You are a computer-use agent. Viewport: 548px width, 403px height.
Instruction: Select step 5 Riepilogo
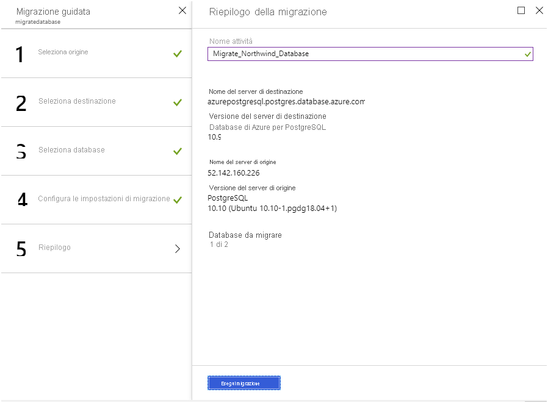(96, 249)
